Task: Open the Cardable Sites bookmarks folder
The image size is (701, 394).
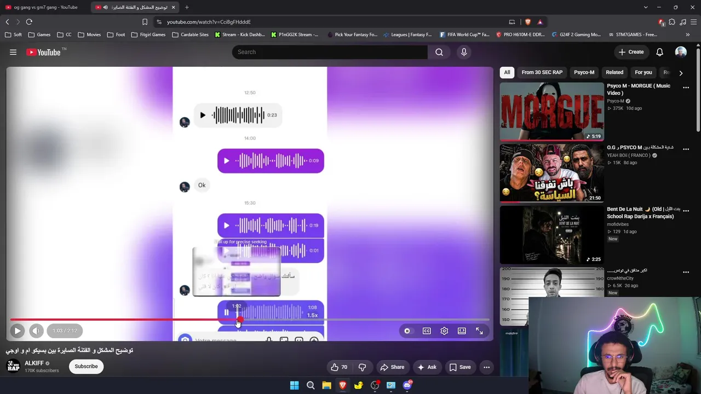Action: [190, 34]
